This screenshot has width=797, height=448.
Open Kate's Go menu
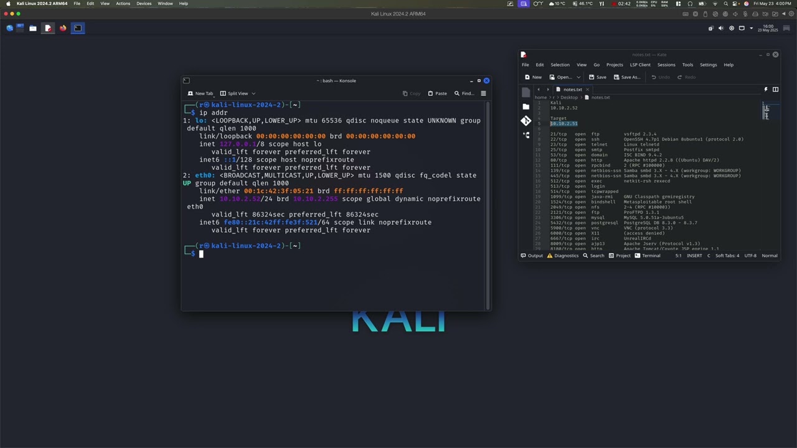(x=597, y=65)
